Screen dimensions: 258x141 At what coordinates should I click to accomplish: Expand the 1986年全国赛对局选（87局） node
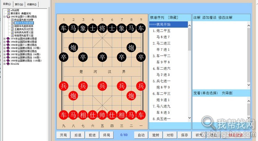[4, 48]
